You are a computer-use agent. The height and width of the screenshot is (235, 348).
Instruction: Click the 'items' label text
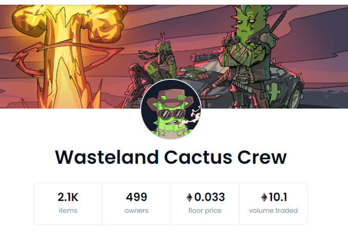pos(68,210)
